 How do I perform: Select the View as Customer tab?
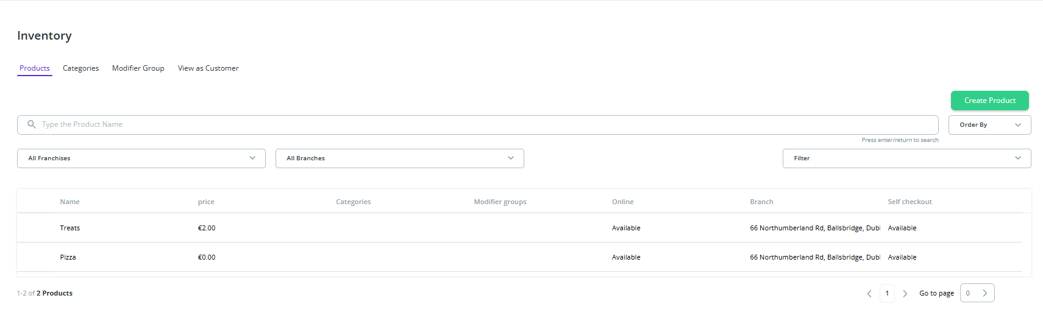click(x=208, y=68)
